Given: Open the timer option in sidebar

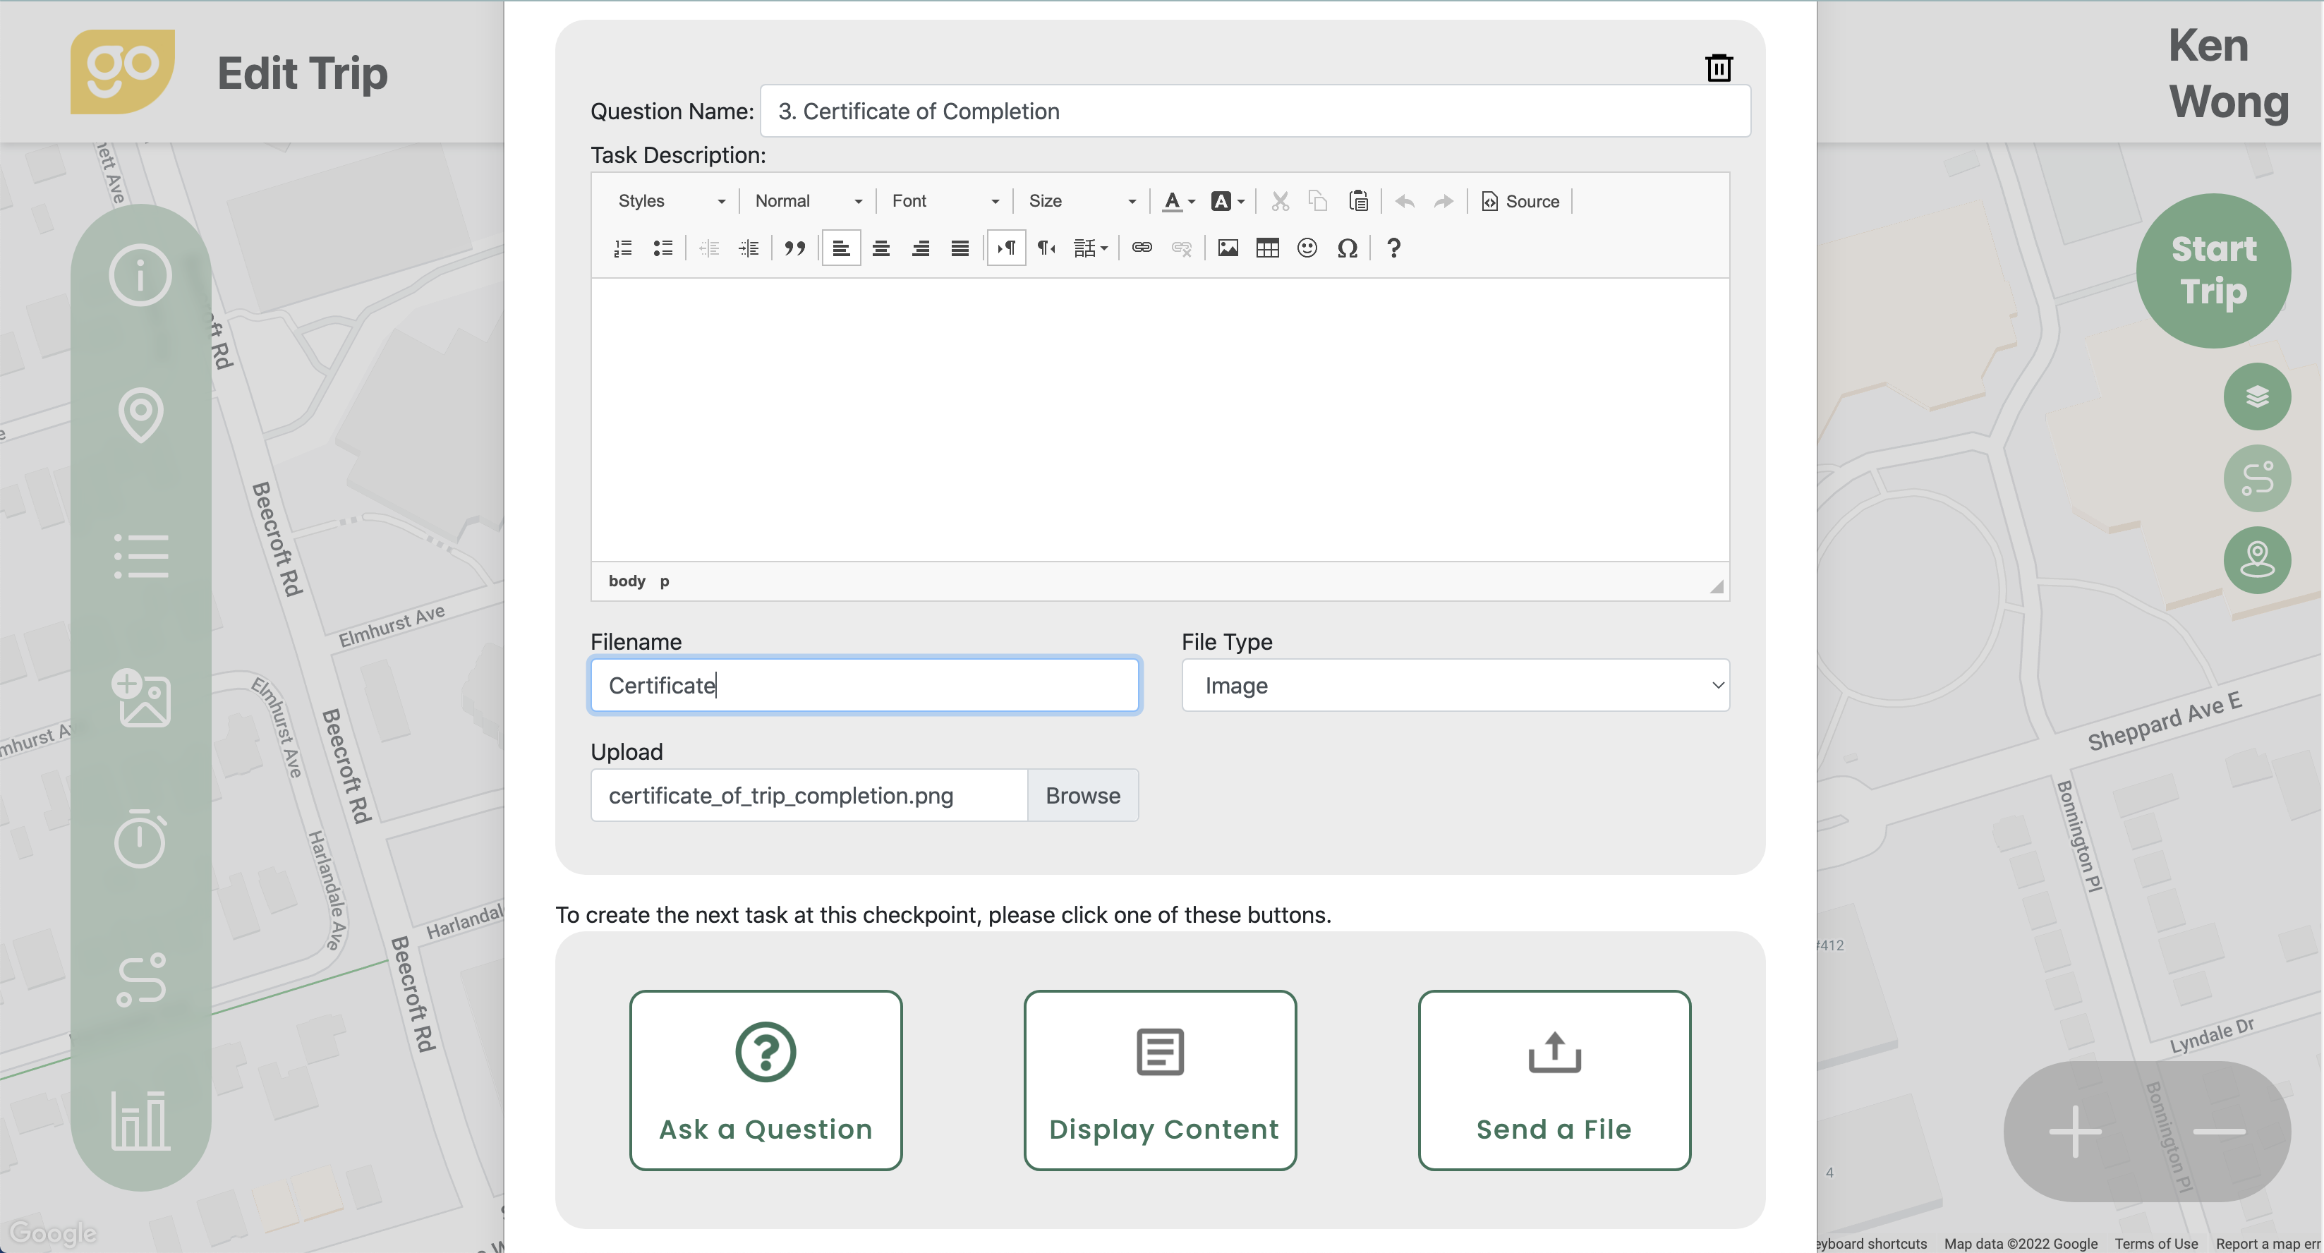Looking at the screenshot, I should [140, 838].
